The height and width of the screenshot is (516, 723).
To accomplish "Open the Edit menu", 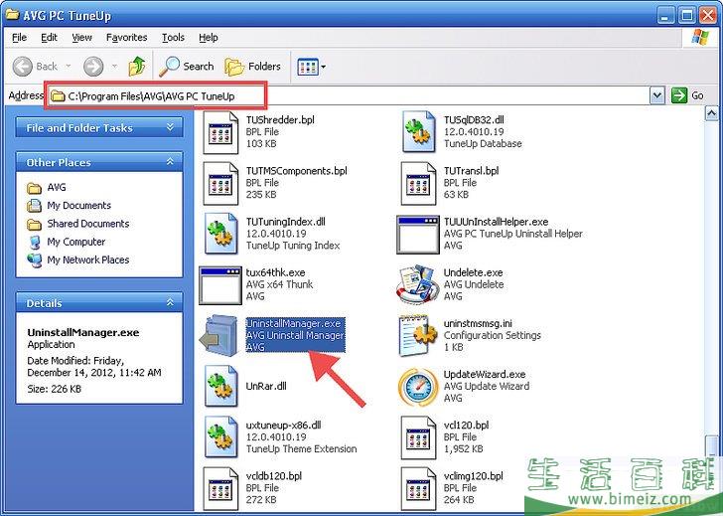I will tap(49, 38).
